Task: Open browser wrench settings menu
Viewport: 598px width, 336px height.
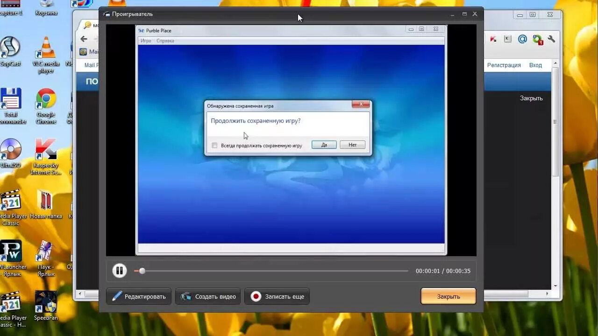Action: [552, 39]
